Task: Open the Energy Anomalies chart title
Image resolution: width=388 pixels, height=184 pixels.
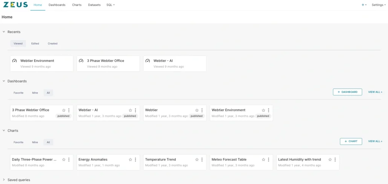Action: coord(93,159)
